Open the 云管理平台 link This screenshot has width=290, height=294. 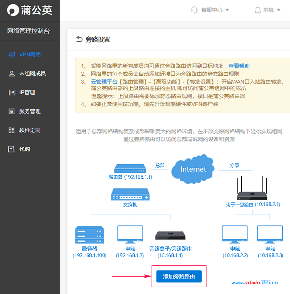pos(104,82)
